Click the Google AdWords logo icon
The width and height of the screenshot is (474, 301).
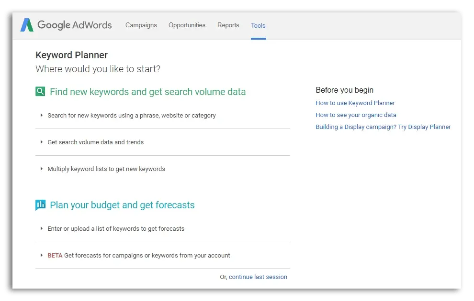tap(26, 25)
